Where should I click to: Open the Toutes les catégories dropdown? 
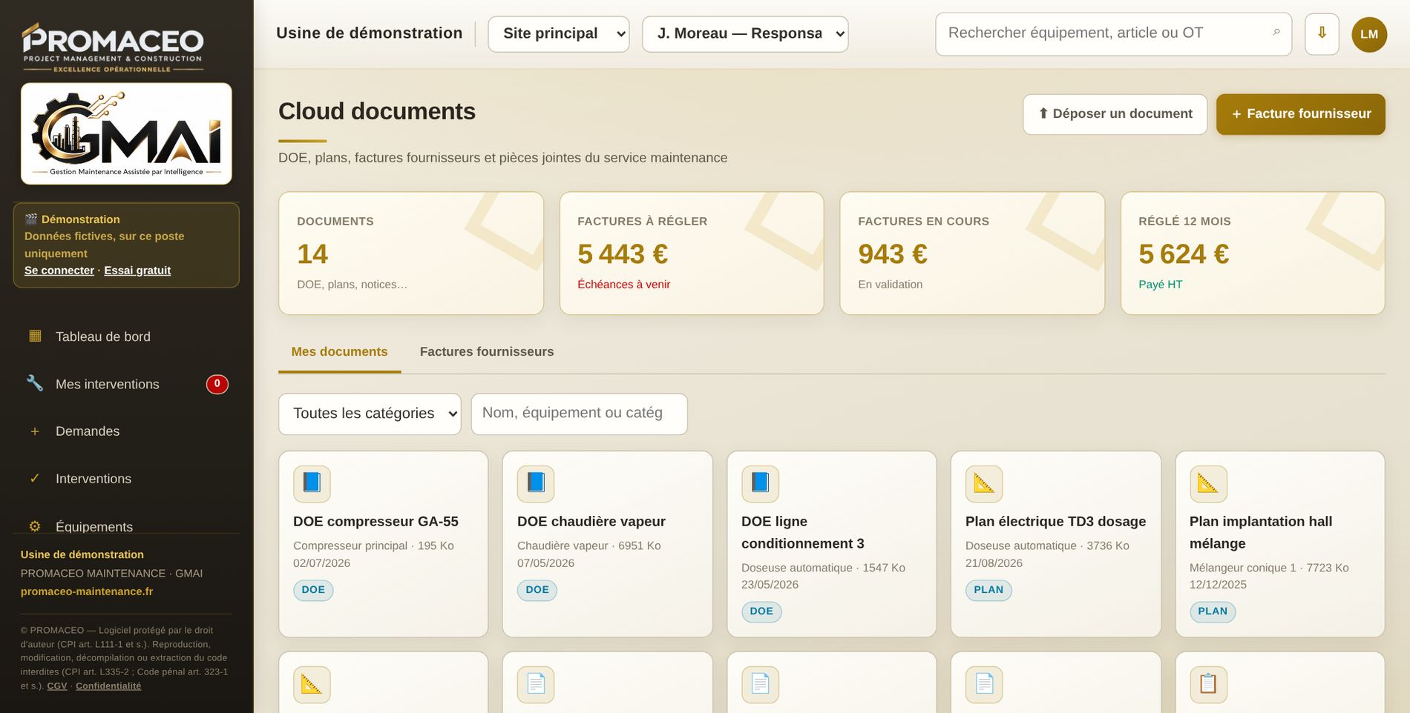click(x=370, y=414)
